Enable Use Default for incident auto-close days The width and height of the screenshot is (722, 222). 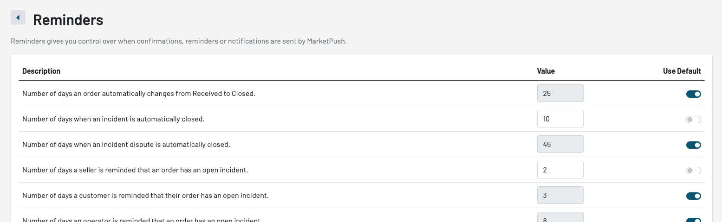point(693,120)
